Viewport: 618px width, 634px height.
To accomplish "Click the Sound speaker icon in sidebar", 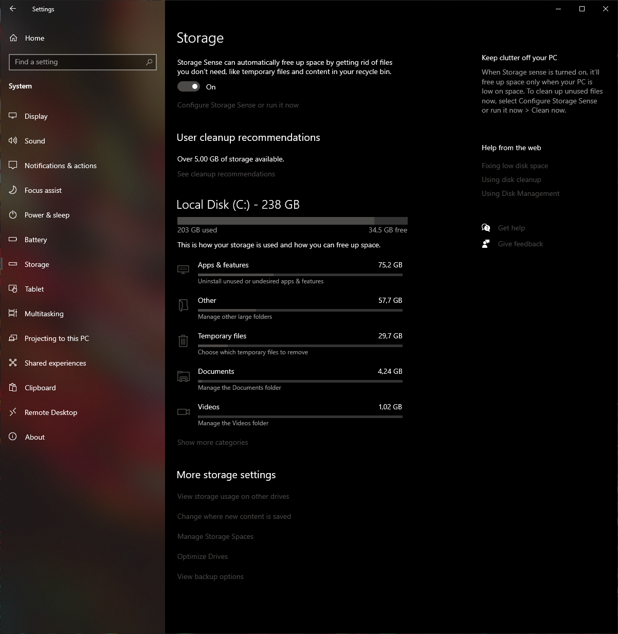I will 13,141.
